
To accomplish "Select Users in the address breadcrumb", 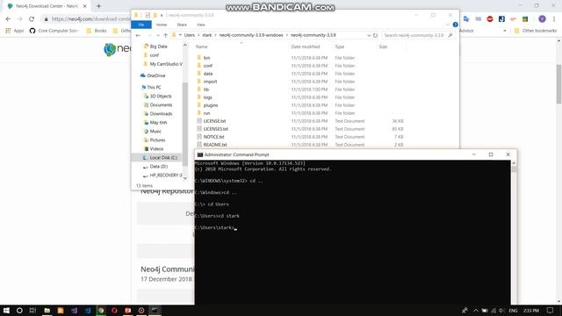I will [x=190, y=35].
